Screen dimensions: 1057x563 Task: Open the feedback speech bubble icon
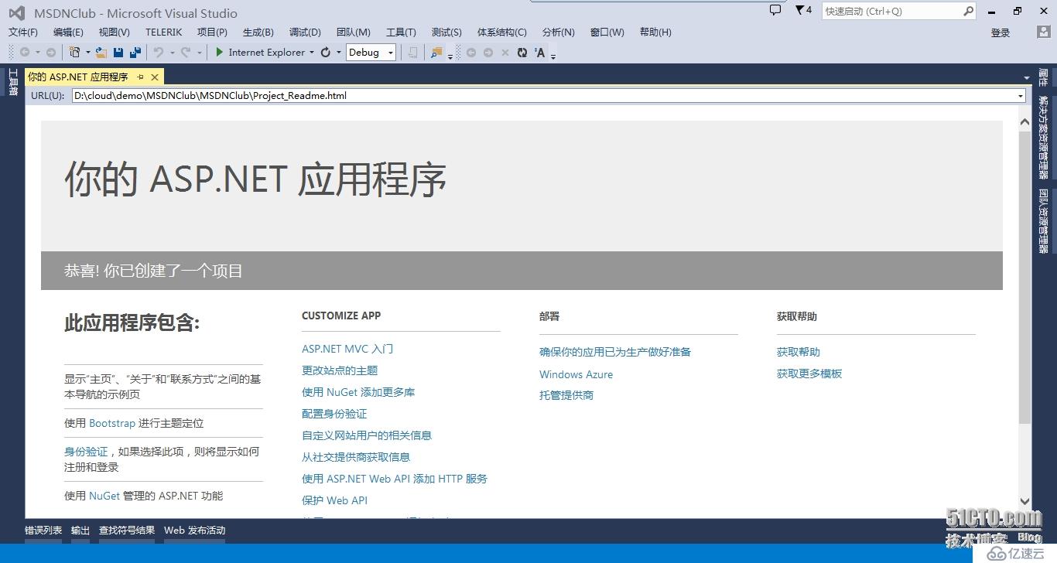point(775,10)
